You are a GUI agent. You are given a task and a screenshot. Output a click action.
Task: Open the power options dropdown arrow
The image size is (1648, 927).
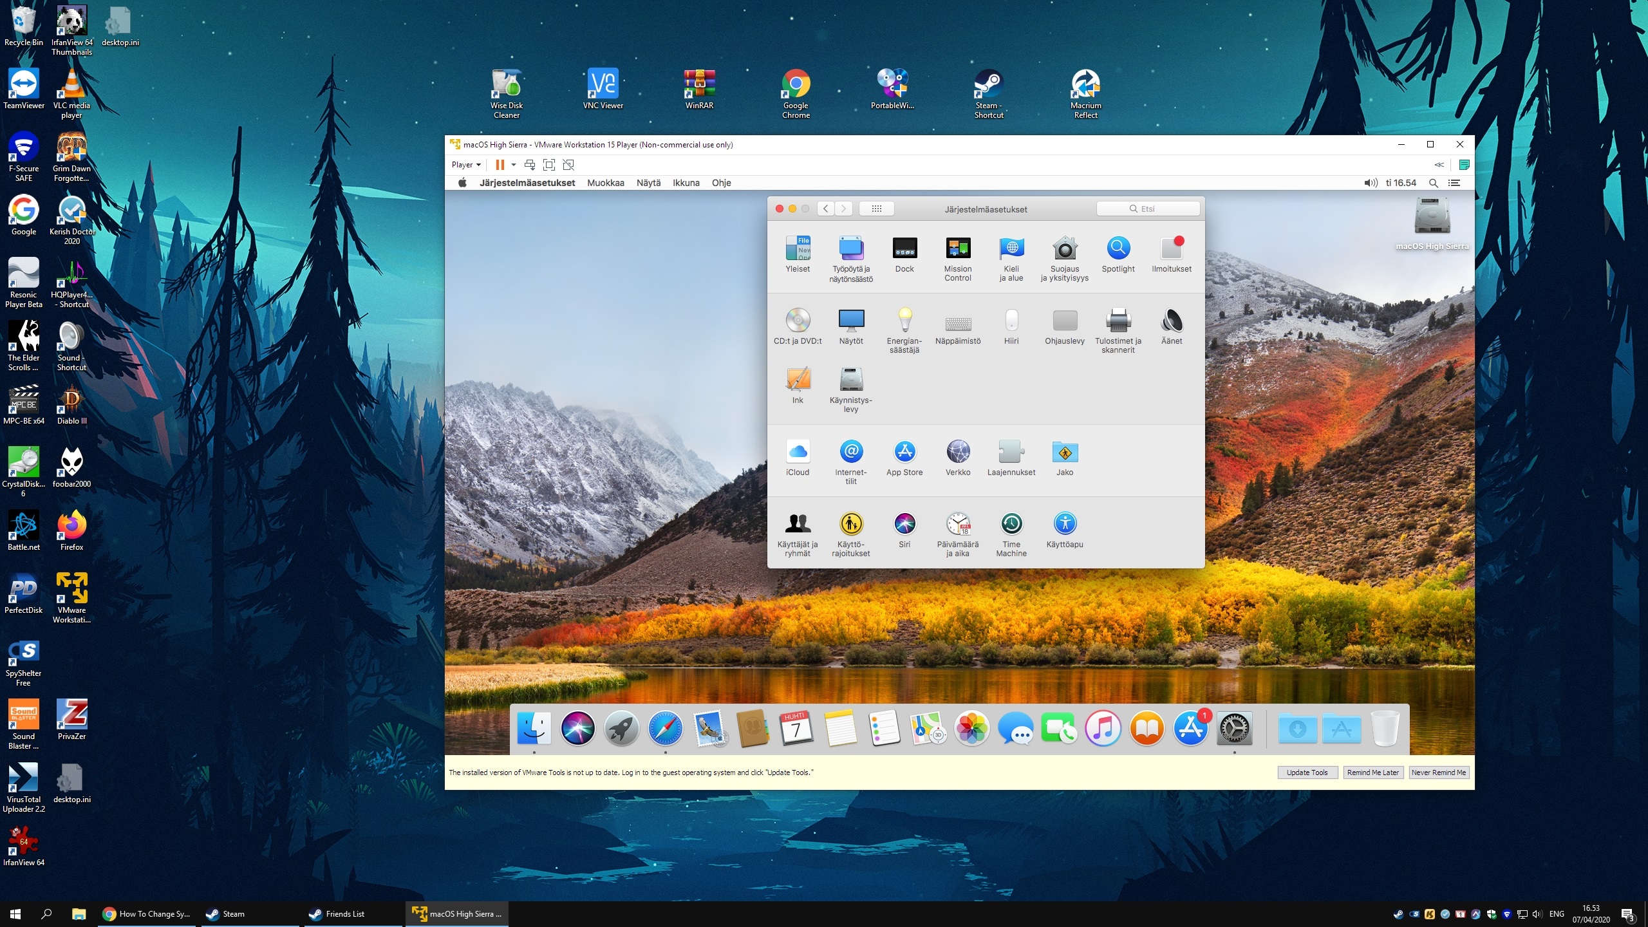click(x=514, y=165)
